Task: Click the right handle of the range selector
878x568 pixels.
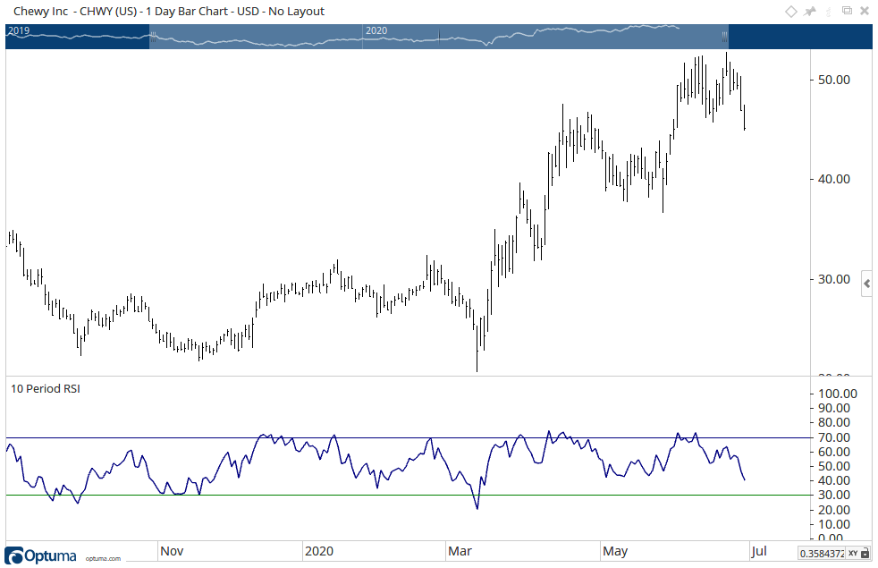Action: pos(724,37)
